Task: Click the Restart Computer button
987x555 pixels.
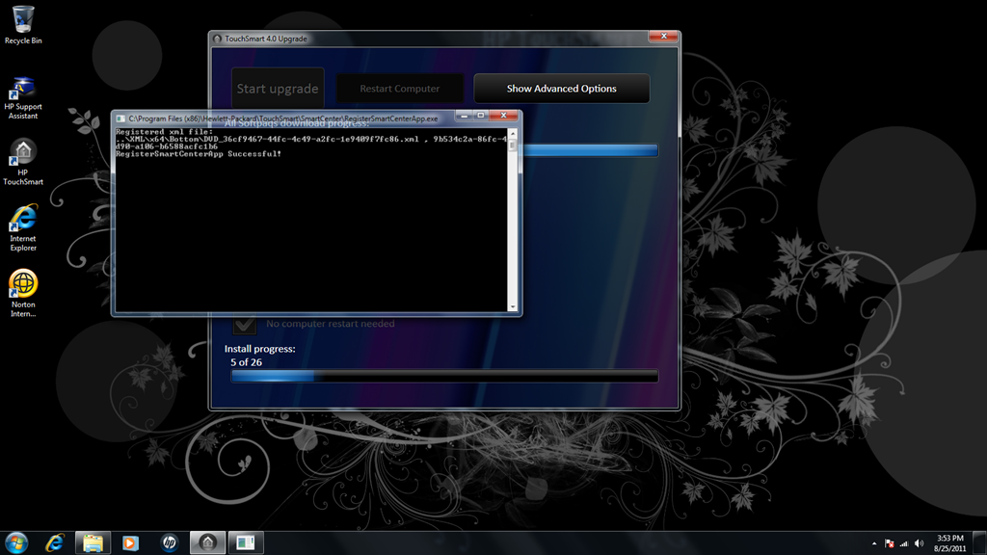Action: pyautogui.click(x=400, y=89)
